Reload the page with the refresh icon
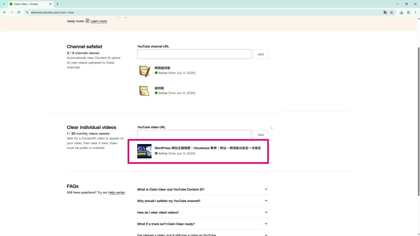 coord(19,12)
